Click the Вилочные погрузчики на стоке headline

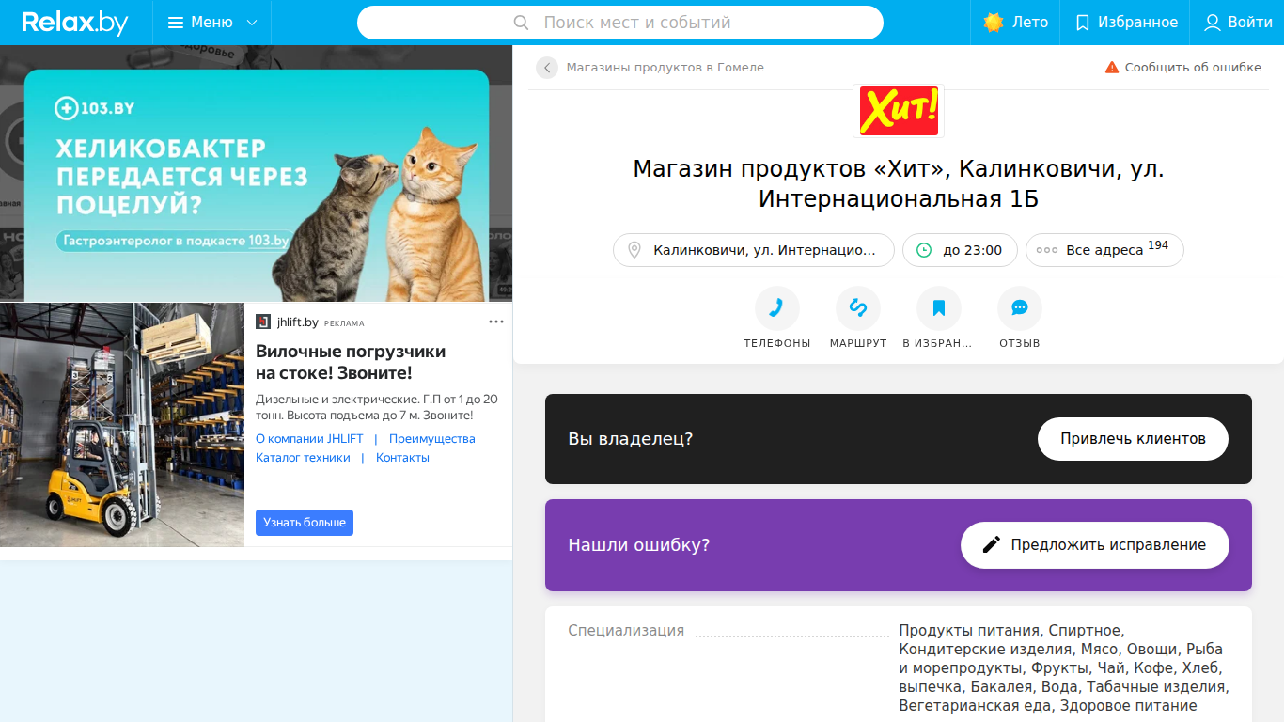[x=351, y=363]
